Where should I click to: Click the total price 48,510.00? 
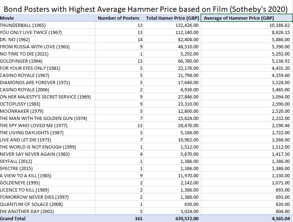188,47
